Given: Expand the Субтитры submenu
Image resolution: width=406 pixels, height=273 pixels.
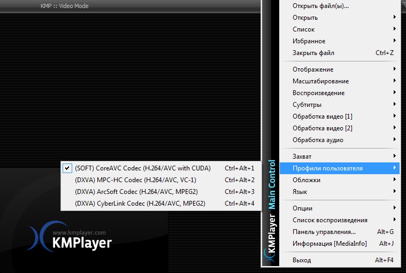Looking at the screenshot, I should point(307,105).
